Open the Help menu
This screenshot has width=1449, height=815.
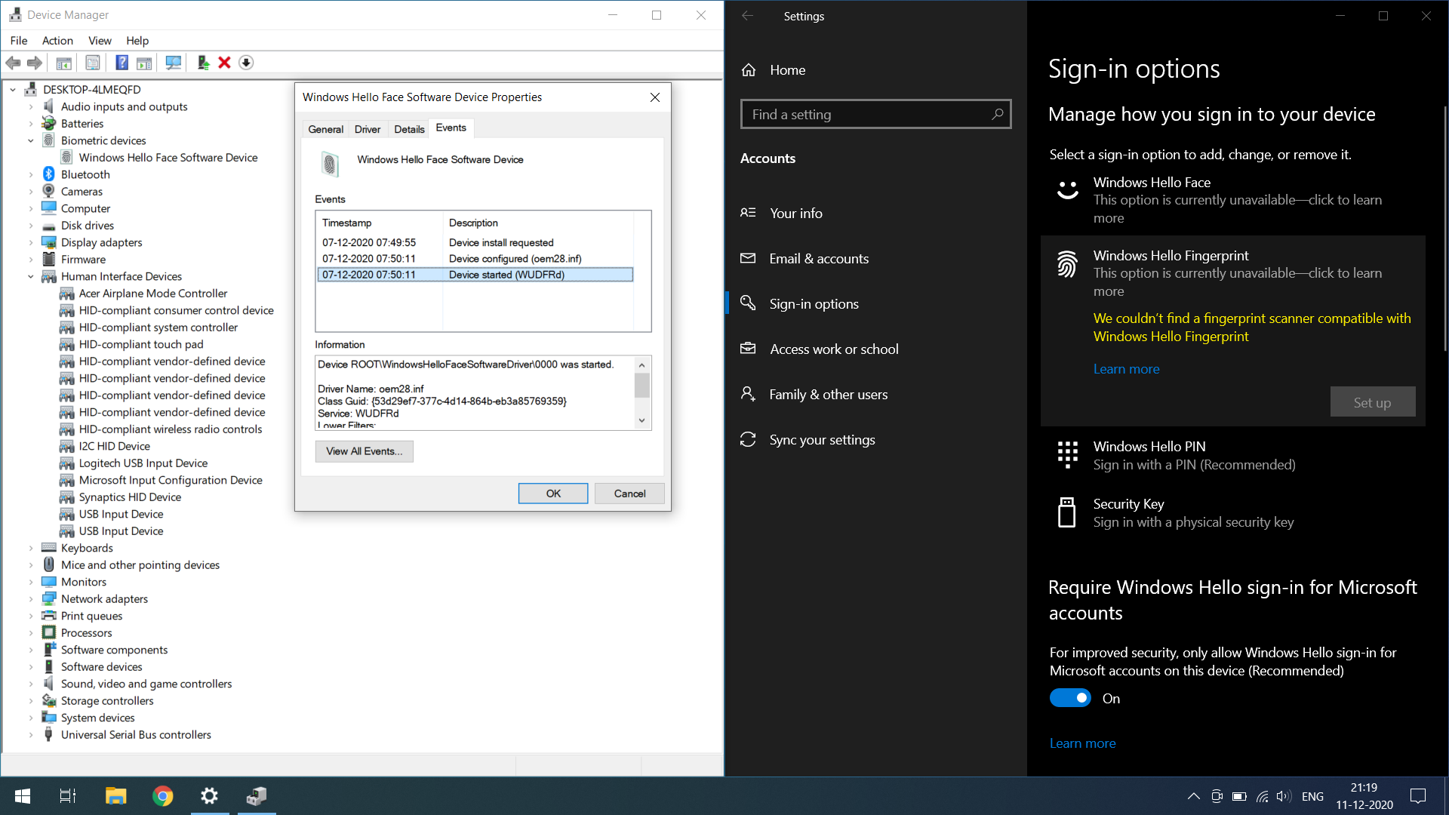click(x=137, y=41)
